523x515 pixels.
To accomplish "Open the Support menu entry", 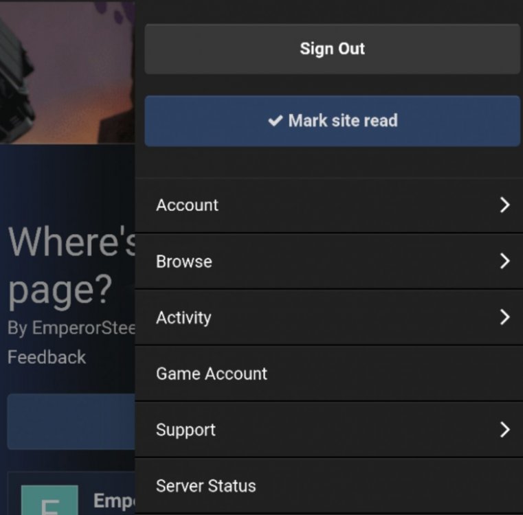I will coord(329,430).
